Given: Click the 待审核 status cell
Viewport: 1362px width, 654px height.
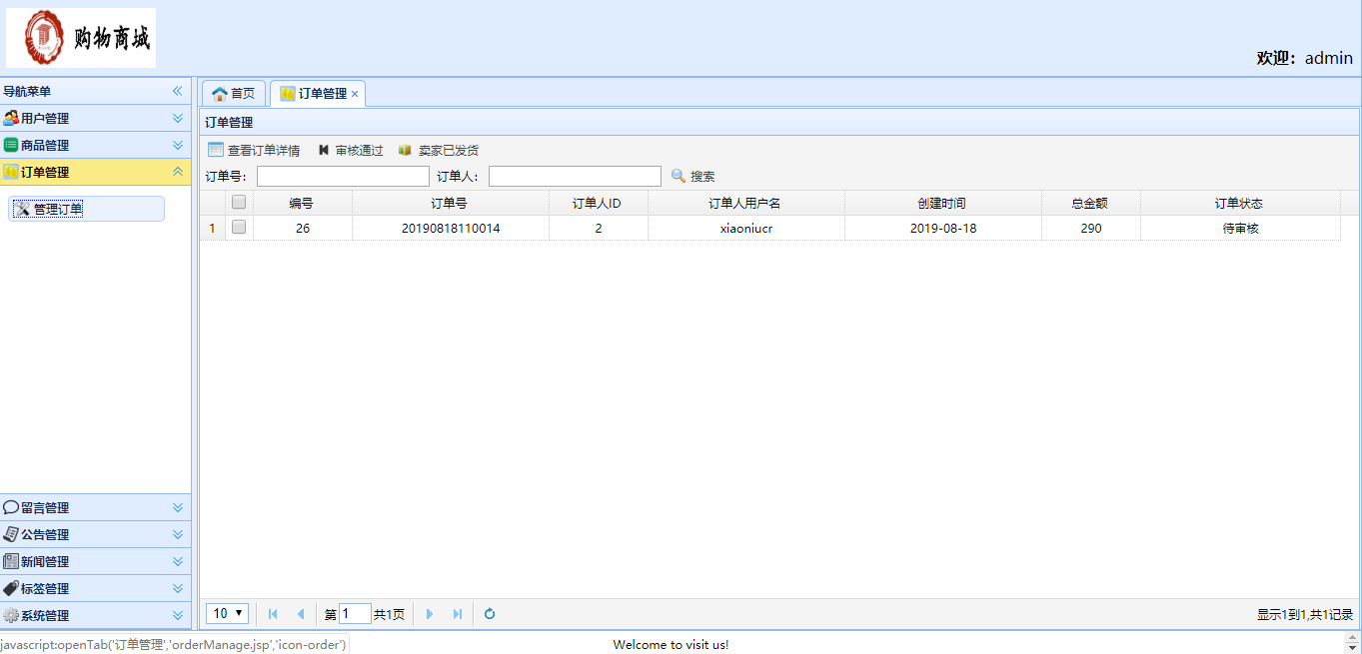Looking at the screenshot, I should (x=1239, y=228).
